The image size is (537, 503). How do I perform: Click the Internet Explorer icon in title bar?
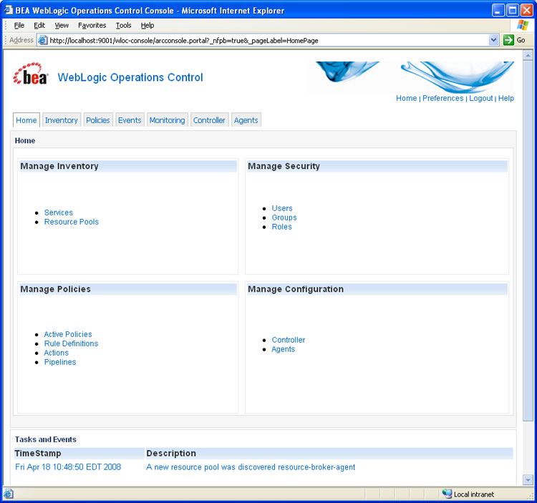point(8,10)
